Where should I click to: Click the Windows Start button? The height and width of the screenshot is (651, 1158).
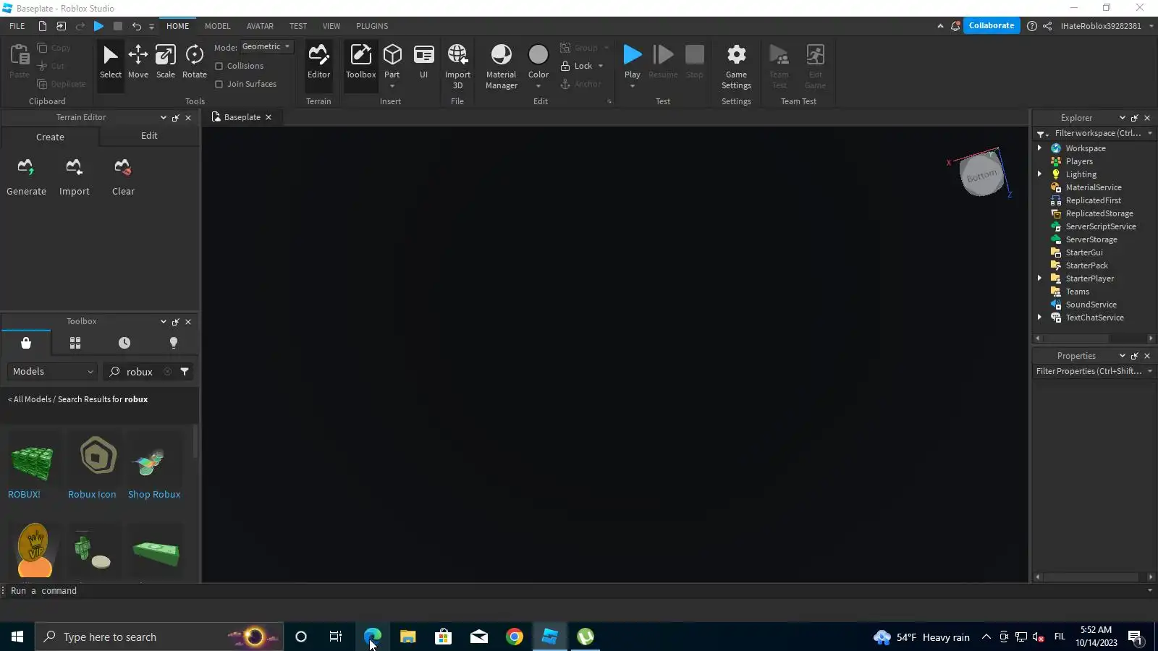17,637
